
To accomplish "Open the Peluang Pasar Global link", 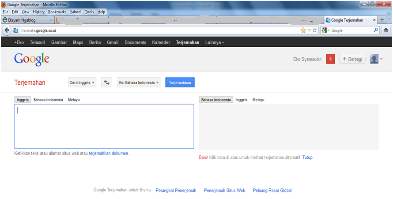I will [272, 190].
